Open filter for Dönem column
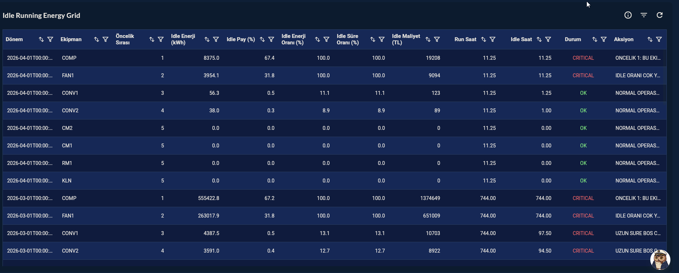This screenshot has width=679, height=273. [50, 39]
